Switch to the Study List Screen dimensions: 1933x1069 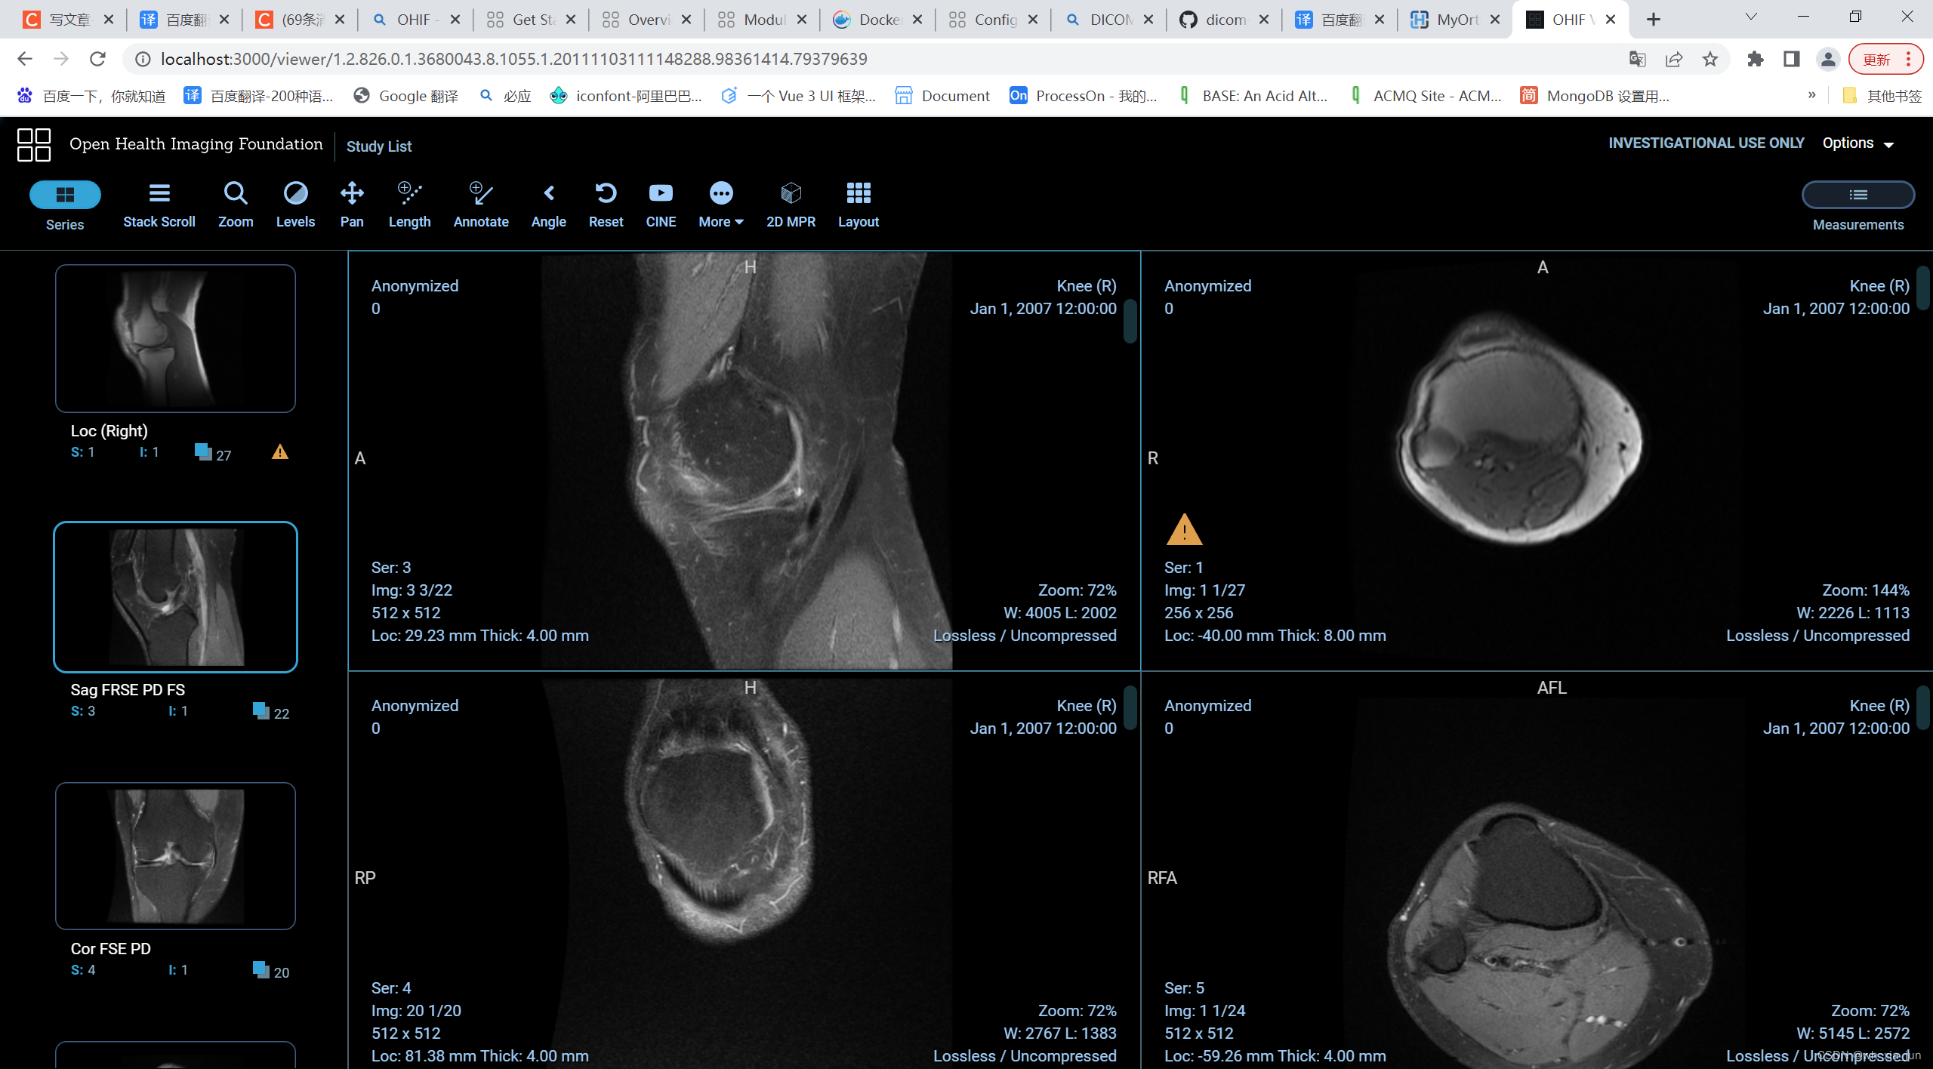pyautogui.click(x=379, y=146)
